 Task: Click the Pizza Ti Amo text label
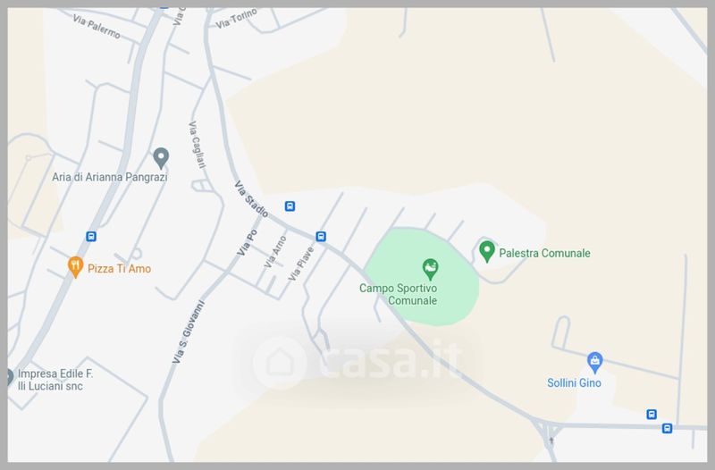pyautogui.click(x=119, y=268)
